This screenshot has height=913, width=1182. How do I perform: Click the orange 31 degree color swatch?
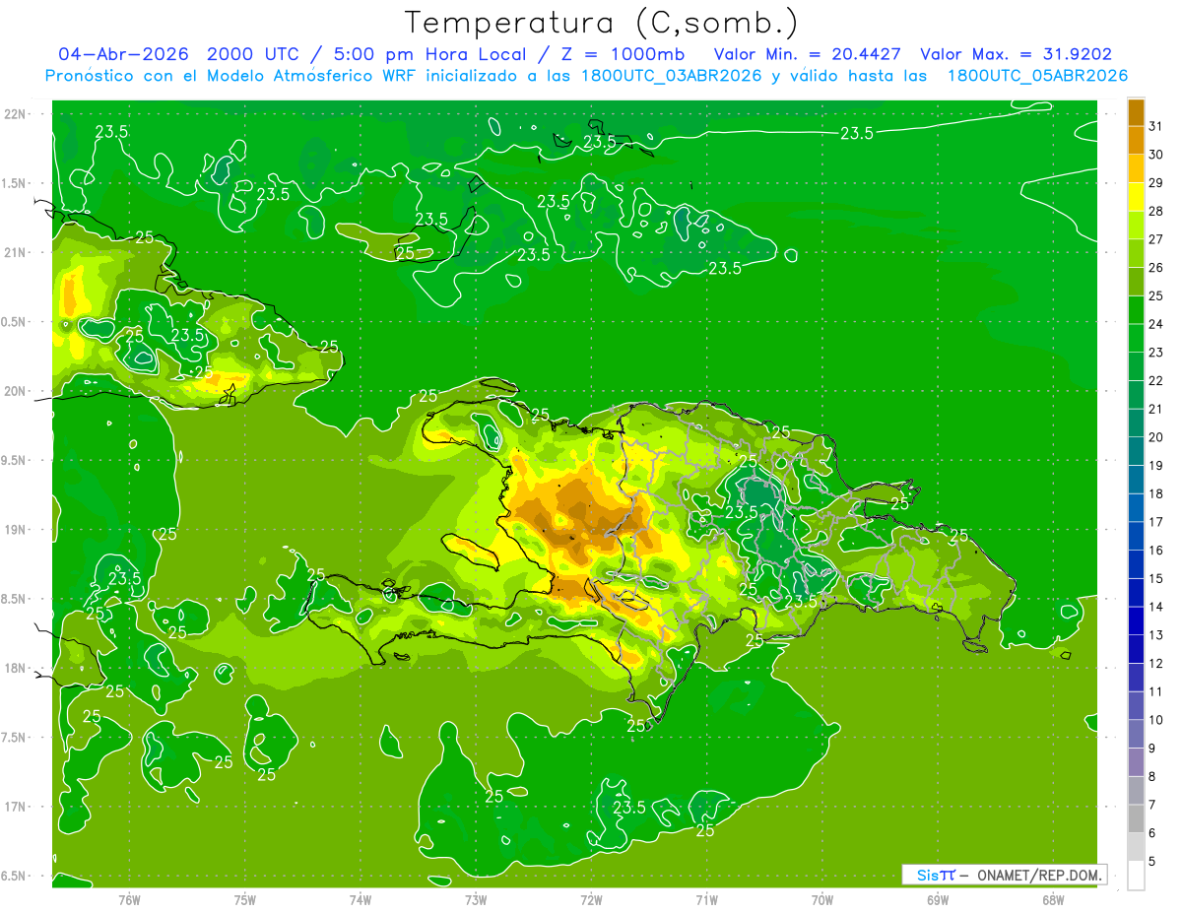1136,112
